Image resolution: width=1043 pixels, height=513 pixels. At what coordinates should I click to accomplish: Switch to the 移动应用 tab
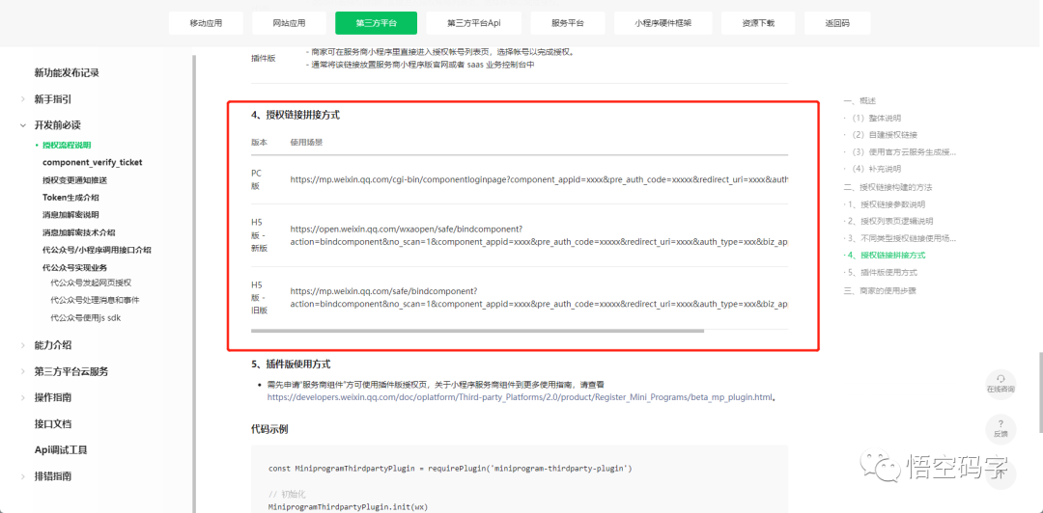click(x=207, y=23)
